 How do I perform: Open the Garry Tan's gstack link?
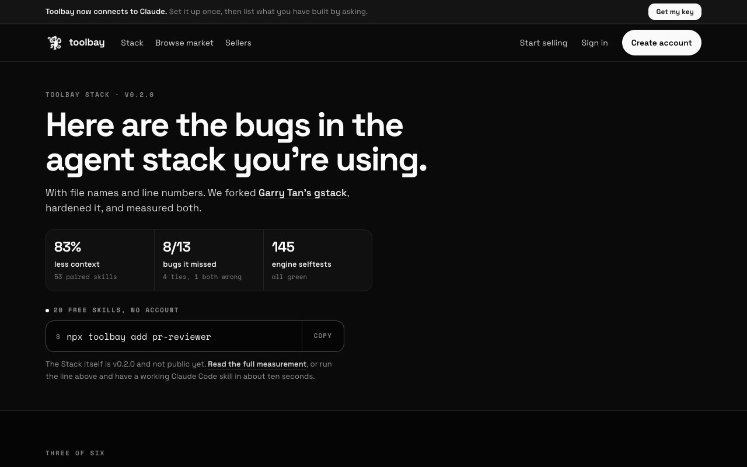pyautogui.click(x=303, y=193)
